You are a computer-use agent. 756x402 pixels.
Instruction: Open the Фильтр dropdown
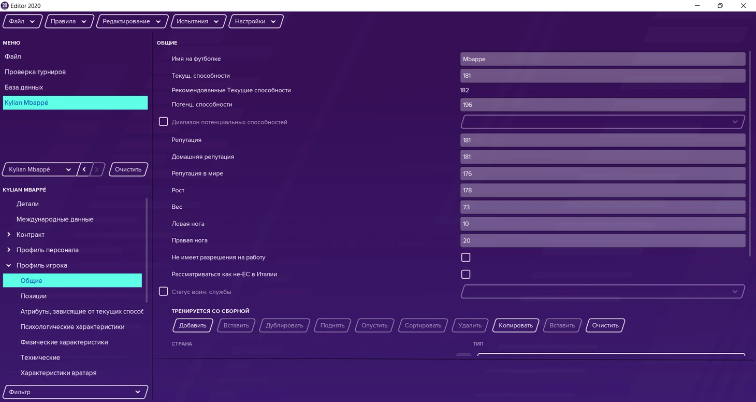[76, 392]
